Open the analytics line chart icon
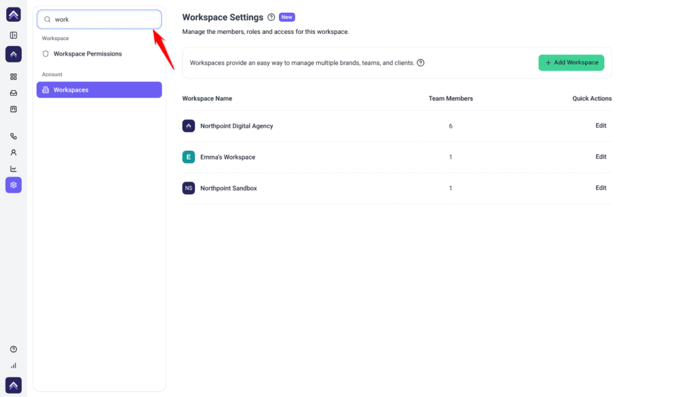 (x=14, y=169)
